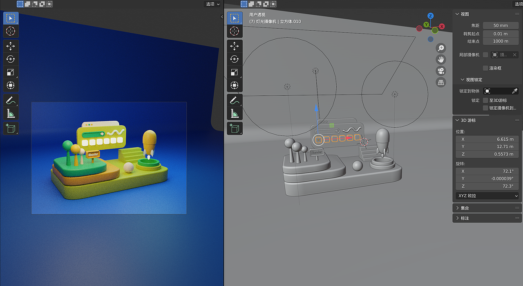Set new selection mode in left viewport header

tap(20, 4)
